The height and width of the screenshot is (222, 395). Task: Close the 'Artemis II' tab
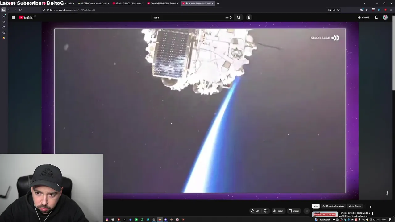tap(212, 3)
